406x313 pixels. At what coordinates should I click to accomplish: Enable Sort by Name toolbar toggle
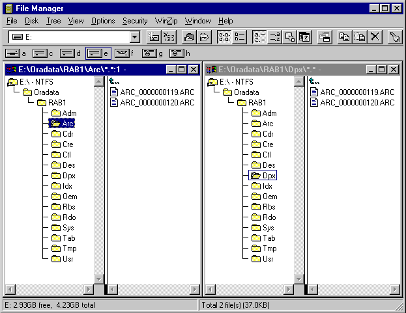(x=259, y=37)
